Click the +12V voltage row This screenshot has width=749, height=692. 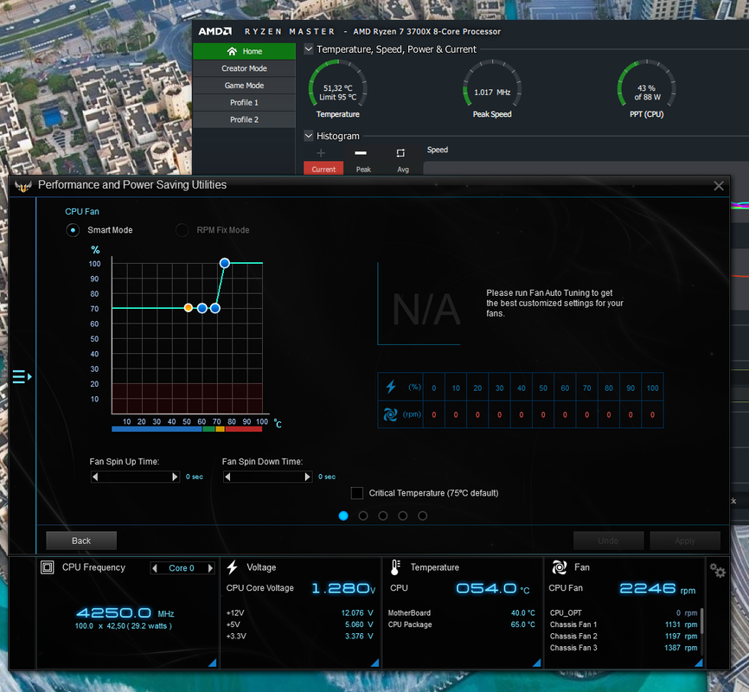(x=299, y=612)
